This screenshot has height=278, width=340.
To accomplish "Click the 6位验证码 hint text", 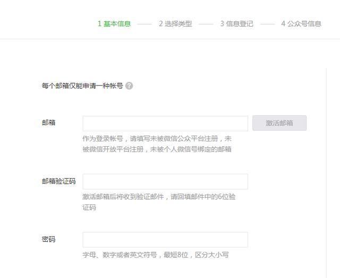I will (159, 201).
